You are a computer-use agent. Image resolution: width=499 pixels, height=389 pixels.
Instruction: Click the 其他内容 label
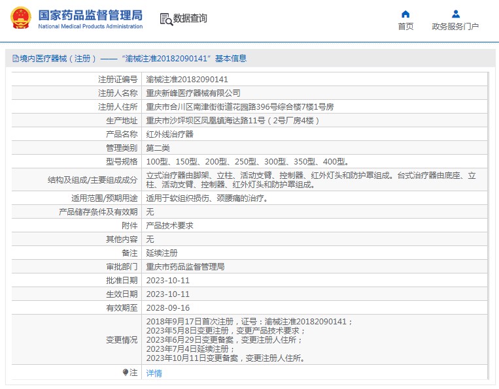[122, 239]
